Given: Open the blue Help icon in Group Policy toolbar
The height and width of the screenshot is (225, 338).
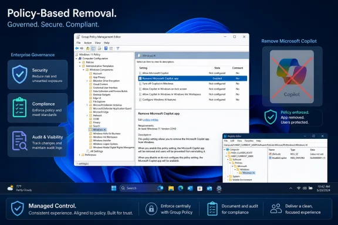Looking at the screenshot, I should 106,48.
